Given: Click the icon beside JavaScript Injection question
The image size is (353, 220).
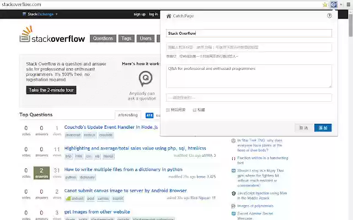Looking at the screenshot, I should click(233, 194).
